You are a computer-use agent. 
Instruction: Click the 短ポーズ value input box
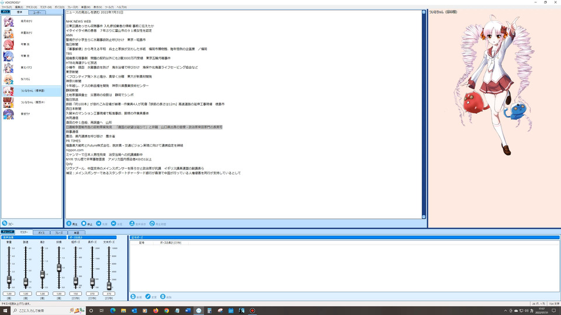pos(75,293)
